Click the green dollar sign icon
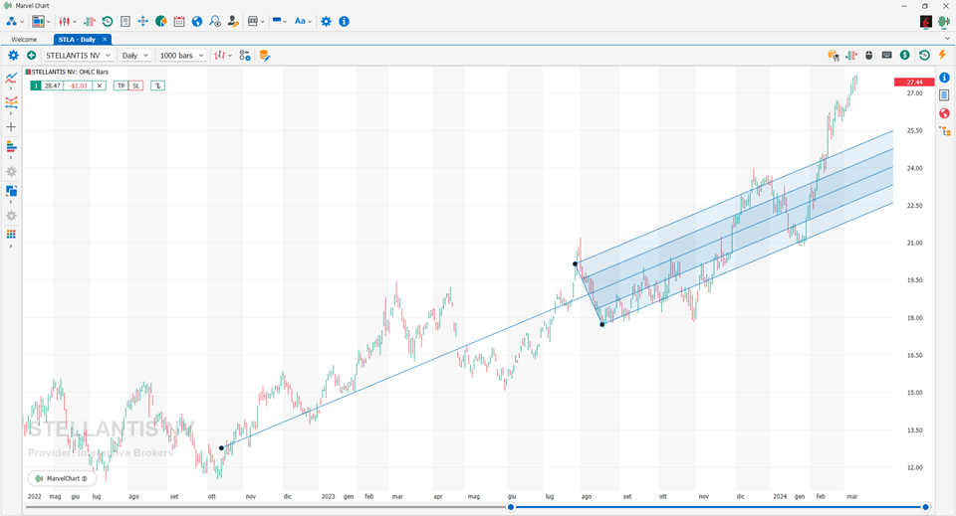The image size is (956, 516). [x=905, y=56]
